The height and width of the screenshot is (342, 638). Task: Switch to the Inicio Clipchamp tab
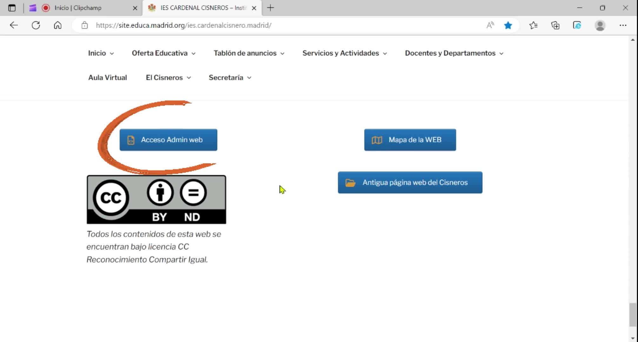pos(78,8)
